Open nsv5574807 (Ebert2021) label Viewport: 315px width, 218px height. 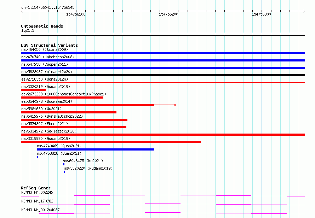tap(45, 124)
